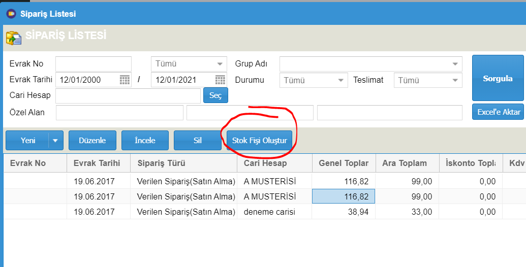Image resolution: width=526 pixels, height=267 pixels.
Task: Expand the Teslimat dropdown
Action: coord(428,80)
